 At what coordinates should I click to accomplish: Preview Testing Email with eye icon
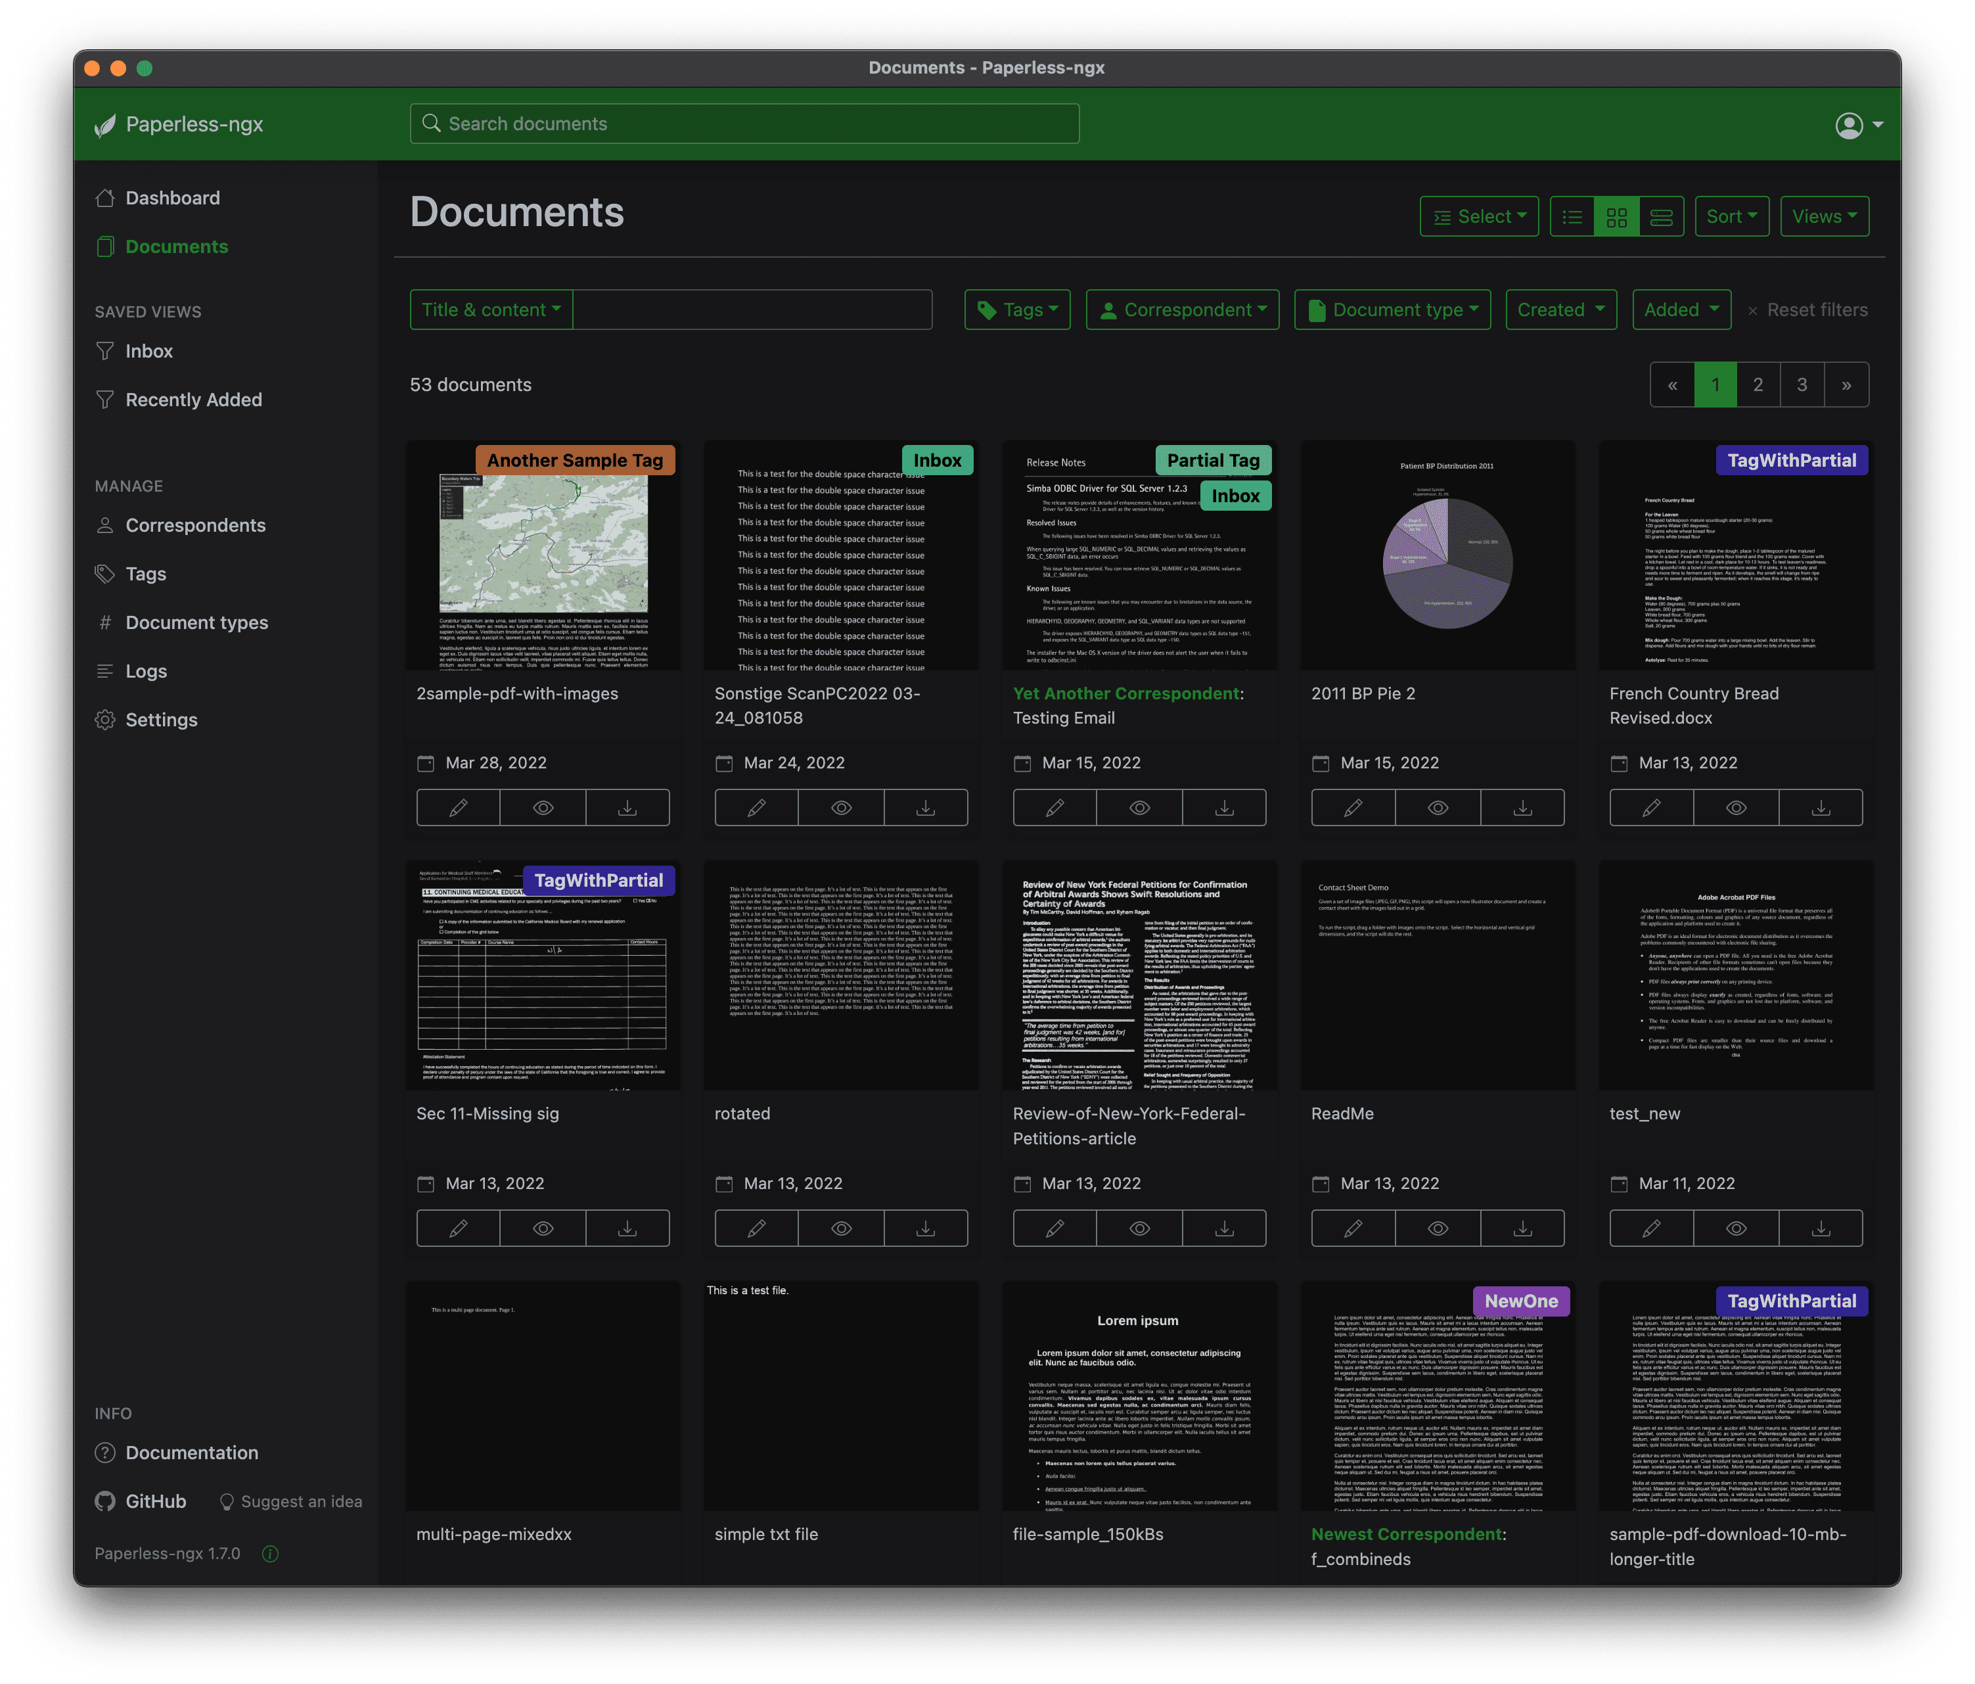point(1140,808)
